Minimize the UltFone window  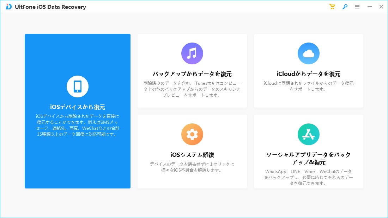click(369, 7)
